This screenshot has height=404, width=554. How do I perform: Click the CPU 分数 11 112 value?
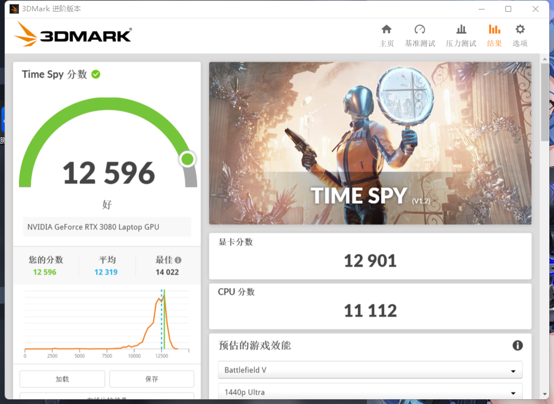pyautogui.click(x=370, y=311)
